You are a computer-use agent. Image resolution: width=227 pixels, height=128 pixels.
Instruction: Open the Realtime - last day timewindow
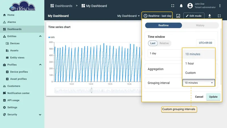157,16
